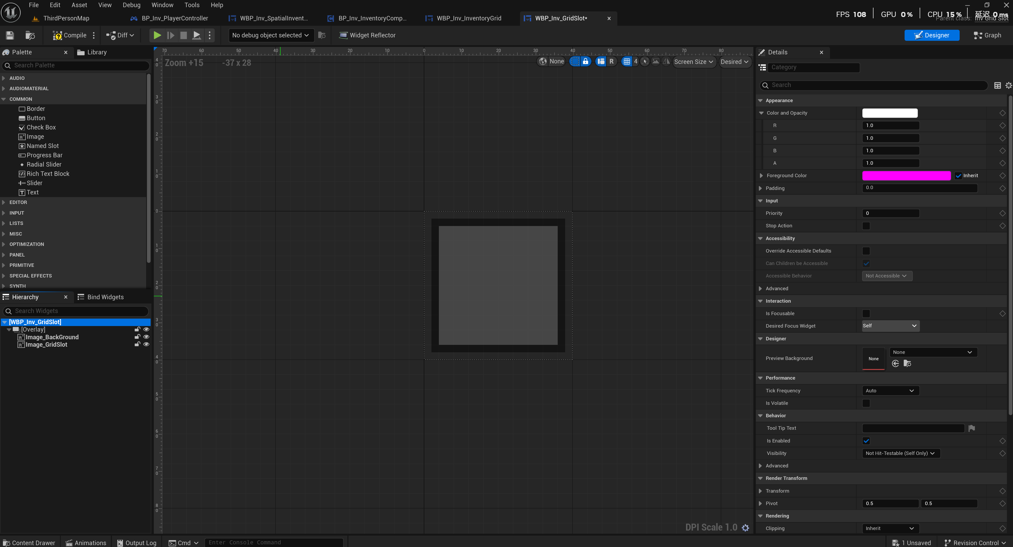Uncheck the Is Enabled checkbox
1013x547 pixels.
[x=866, y=441]
